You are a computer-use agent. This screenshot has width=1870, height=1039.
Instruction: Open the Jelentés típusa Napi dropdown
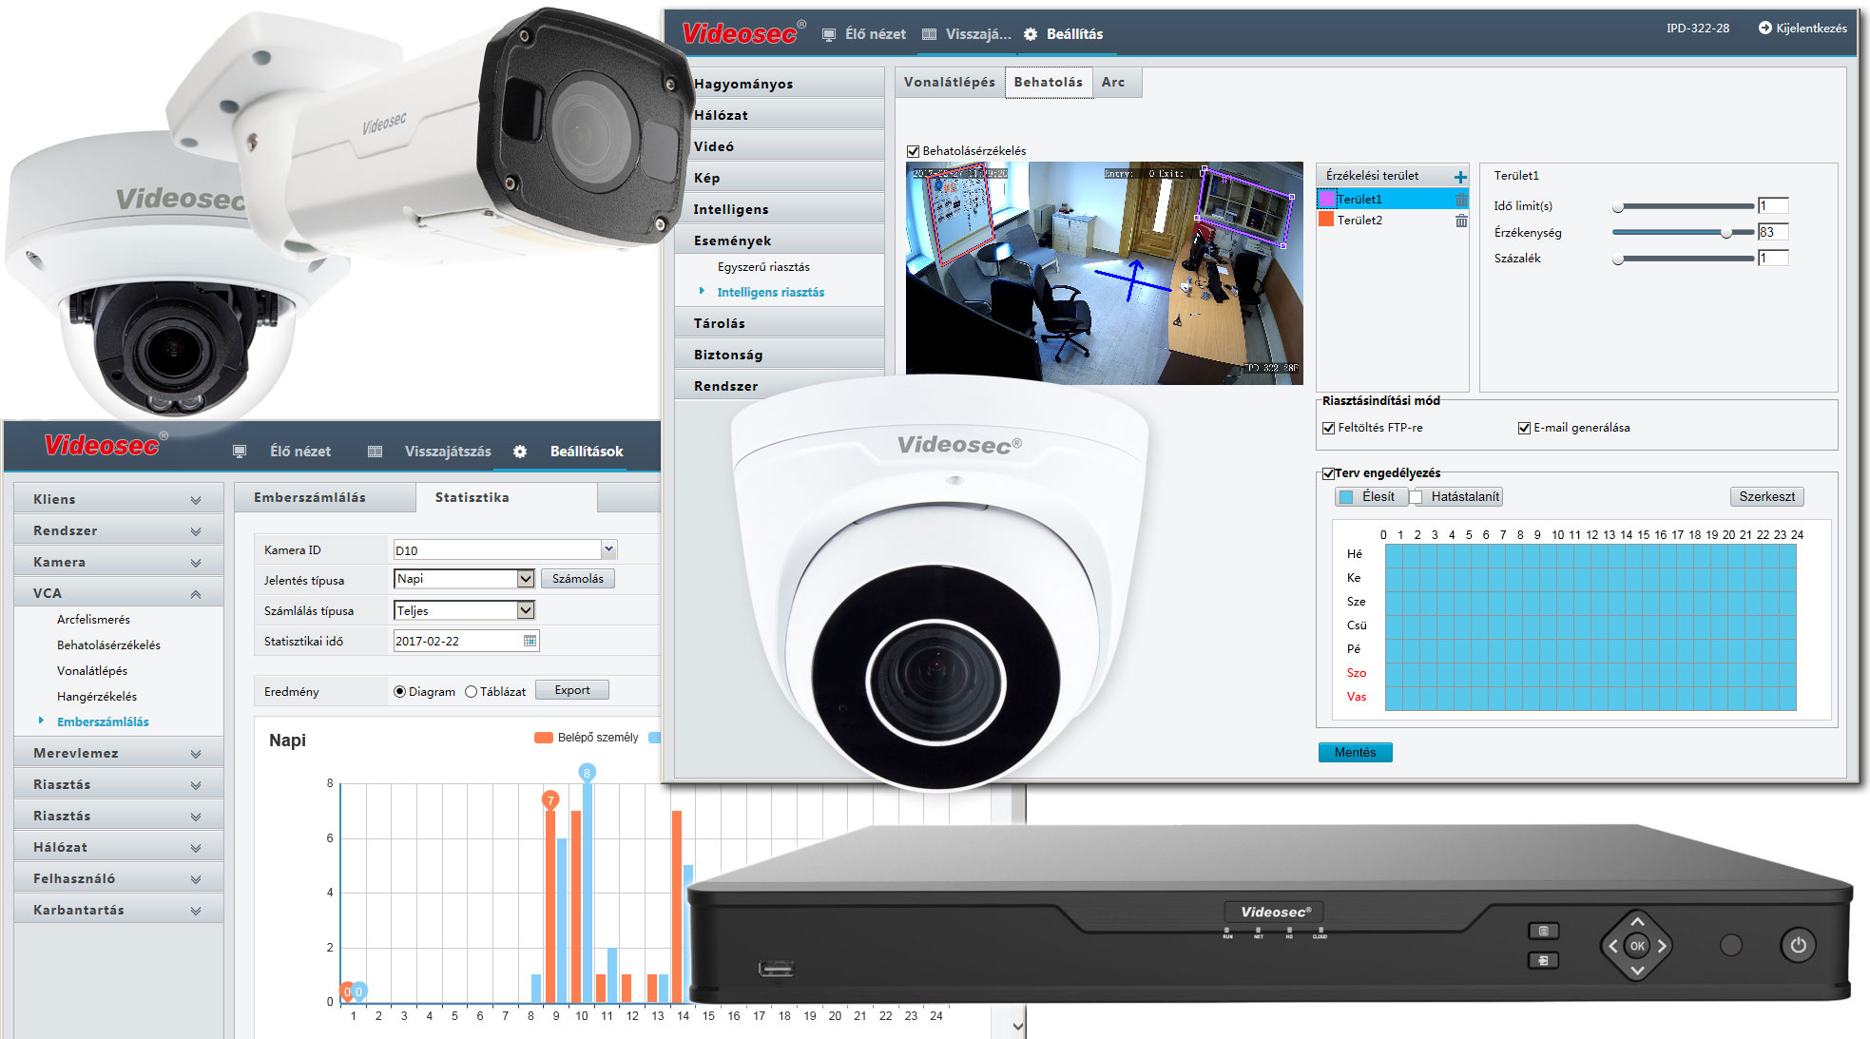(x=525, y=579)
